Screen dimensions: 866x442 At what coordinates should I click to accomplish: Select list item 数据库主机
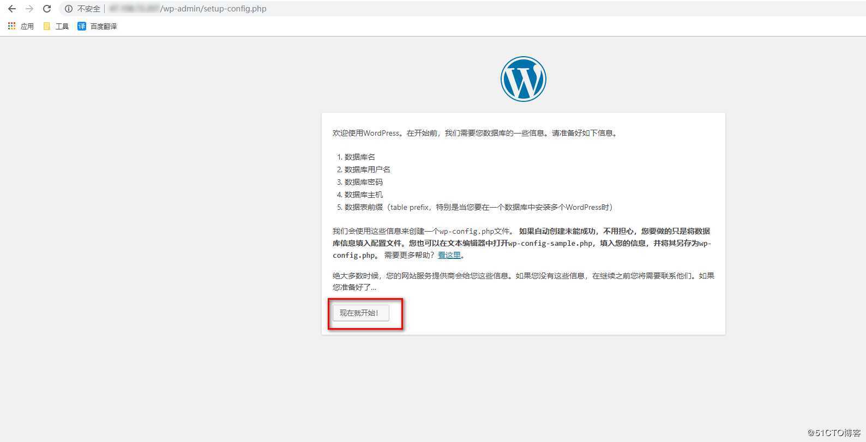coord(363,195)
